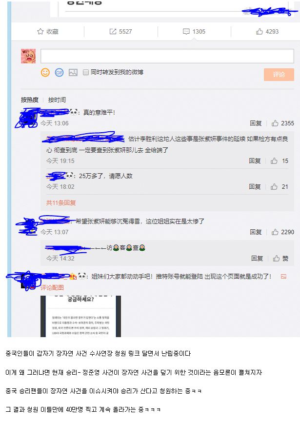
Task: Click 回复 on the 13:06 comment
Action: point(256,123)
